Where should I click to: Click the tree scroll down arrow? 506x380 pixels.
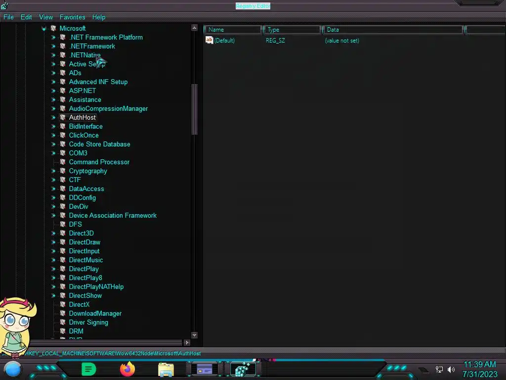[194, 335]
